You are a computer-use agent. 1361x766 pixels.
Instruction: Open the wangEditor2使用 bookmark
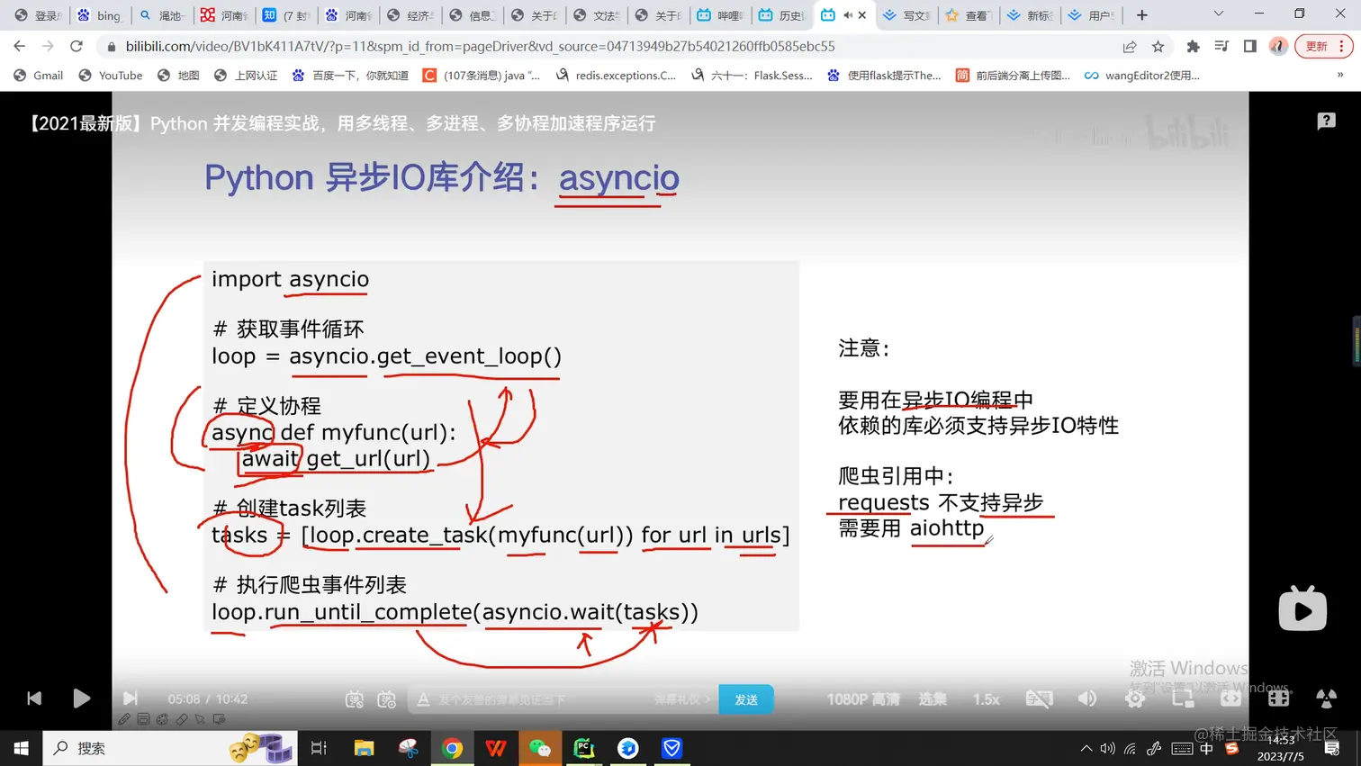tap(1142, 76)
